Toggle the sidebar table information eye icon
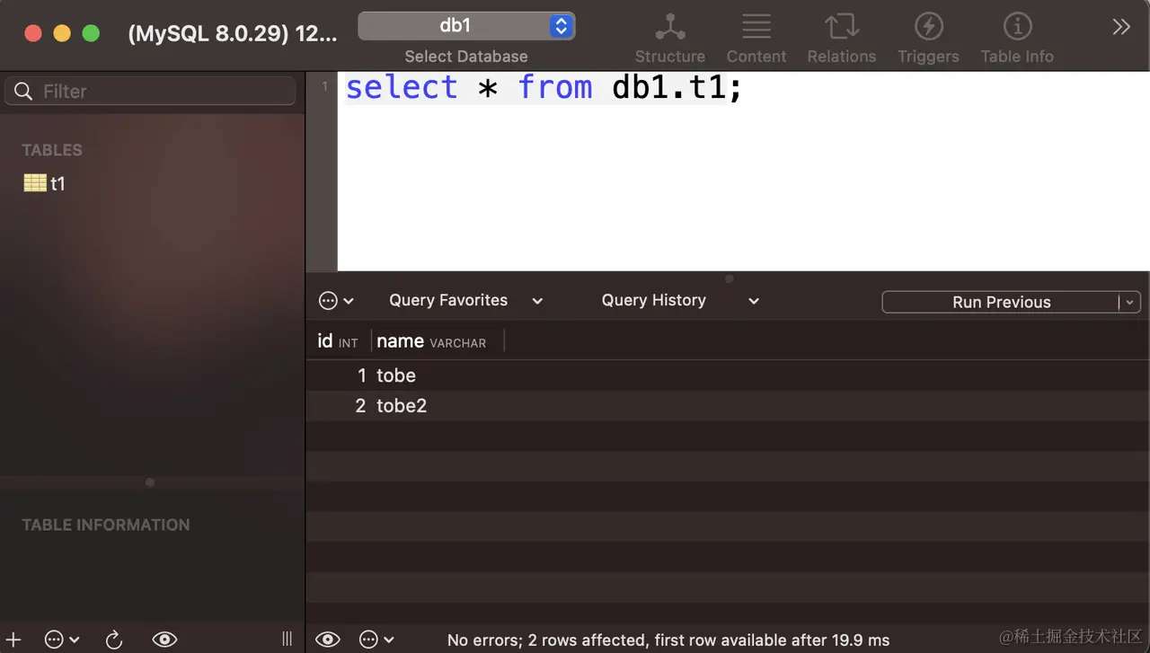 pyautogui.click(x=164, y=640)
